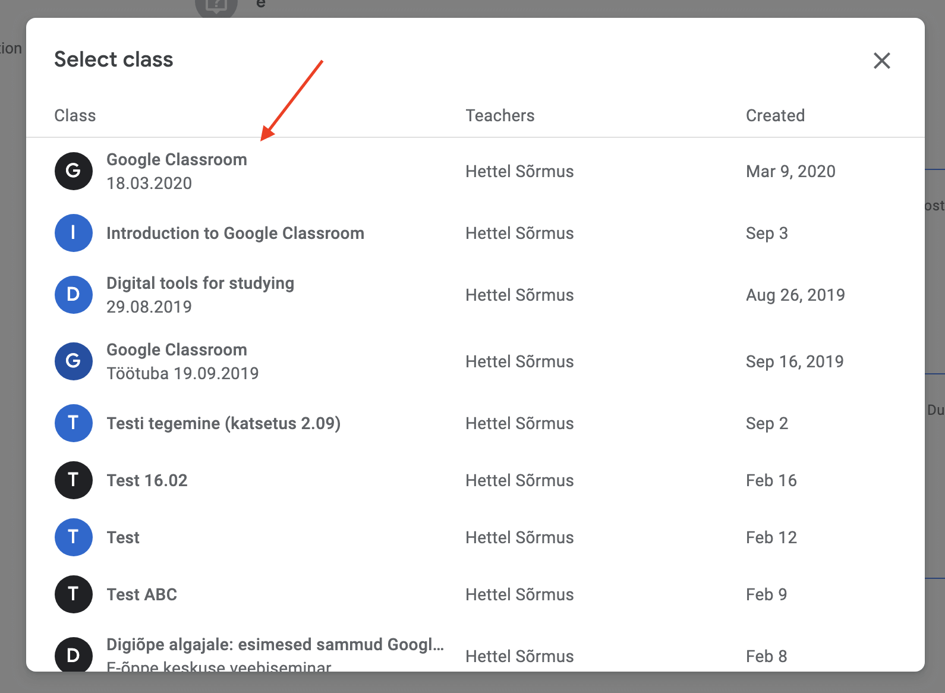Image resolution: width=945 pixels, height=693 pixels.
Task: Select Digiõpe algajale: esimesed sammud class
Action: (x=475, y=648)
